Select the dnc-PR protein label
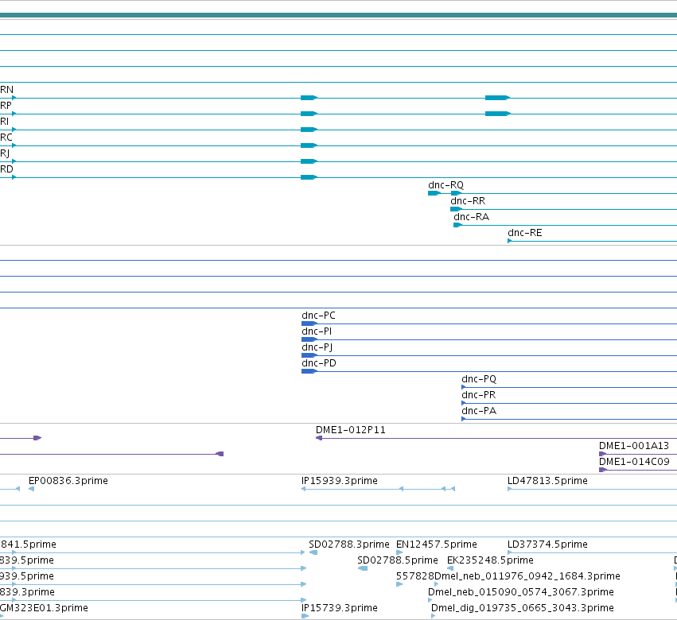The height and width of the screenshot is (620, 677). pyautogui.click(x=478, y=395)
